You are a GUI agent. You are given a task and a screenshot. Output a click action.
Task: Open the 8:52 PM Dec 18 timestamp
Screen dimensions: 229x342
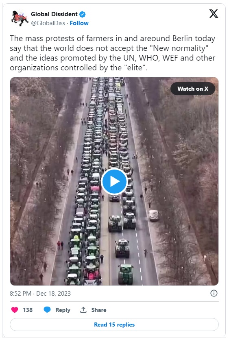[x=40, y=293]
